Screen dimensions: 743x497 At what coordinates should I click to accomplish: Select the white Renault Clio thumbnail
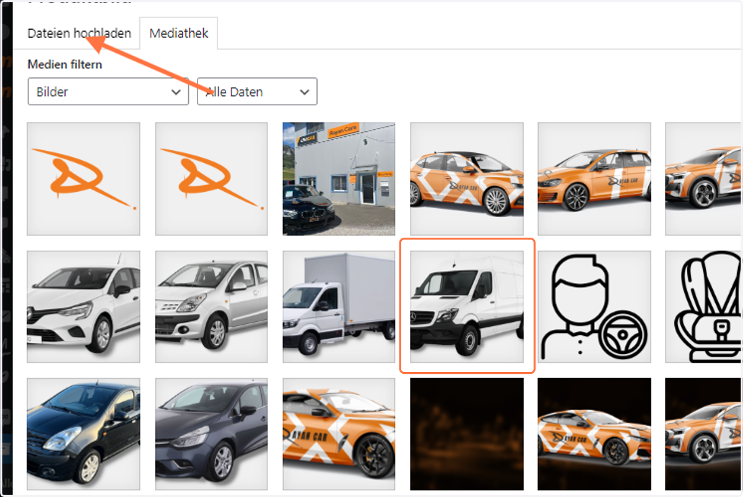coord(84,306)
